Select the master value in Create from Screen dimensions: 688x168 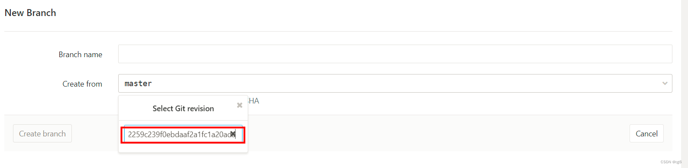[138, 84]
